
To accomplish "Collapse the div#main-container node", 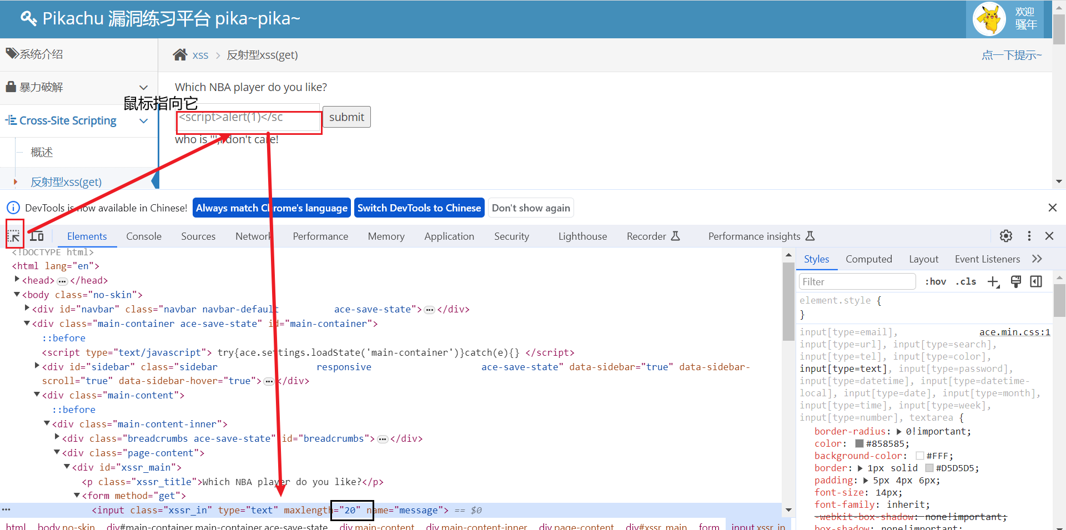I will (27, 323).
